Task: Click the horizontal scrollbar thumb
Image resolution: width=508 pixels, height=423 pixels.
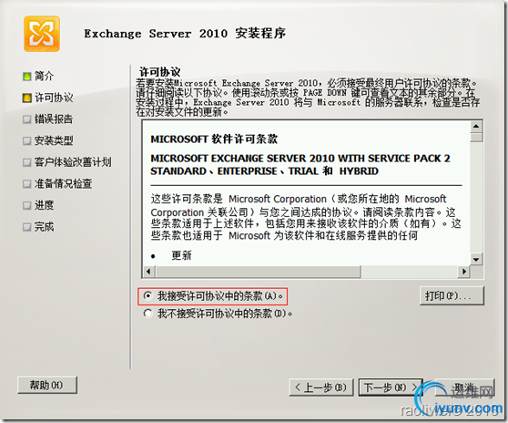Action: coord(259,272)
